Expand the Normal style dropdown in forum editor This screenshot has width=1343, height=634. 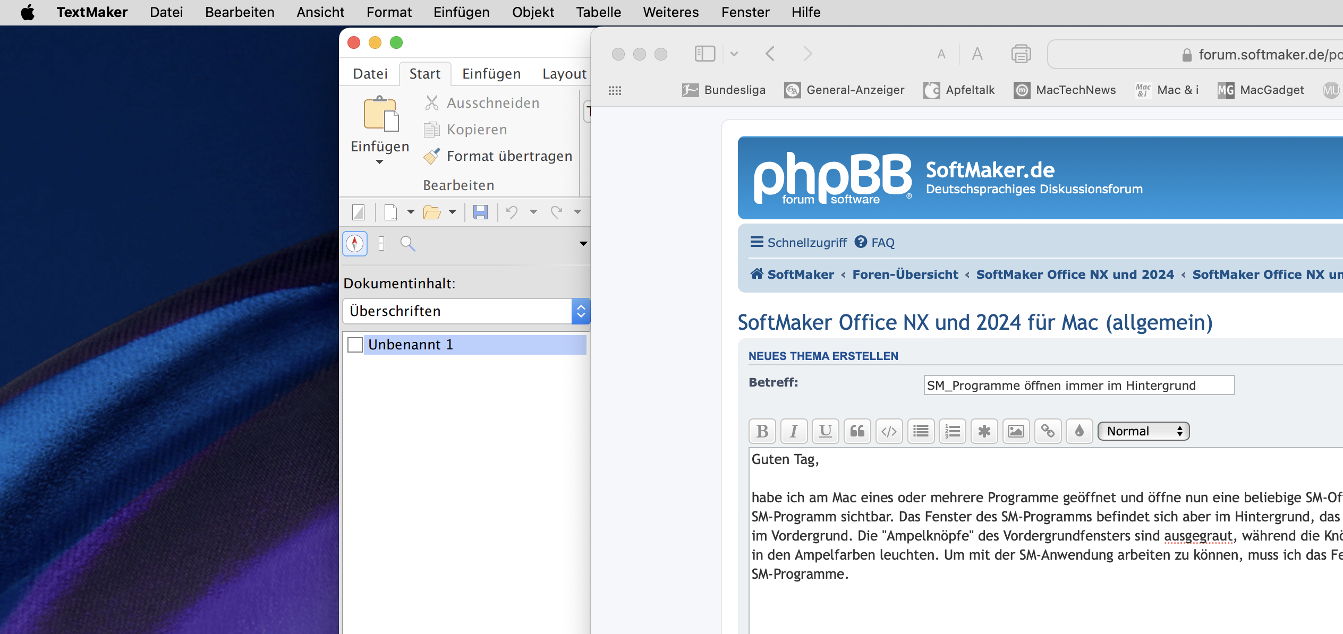click(1143, 431)
